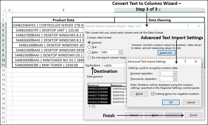This screenshot has height=125, width=208.
Task: Close the Convert Text to Columns Wizard
Action: (199, 26)
